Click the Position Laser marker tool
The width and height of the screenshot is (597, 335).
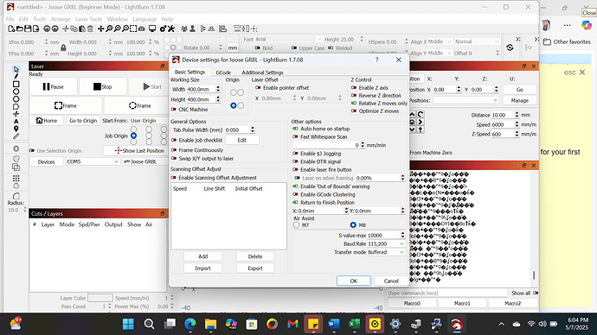(16, 129)
